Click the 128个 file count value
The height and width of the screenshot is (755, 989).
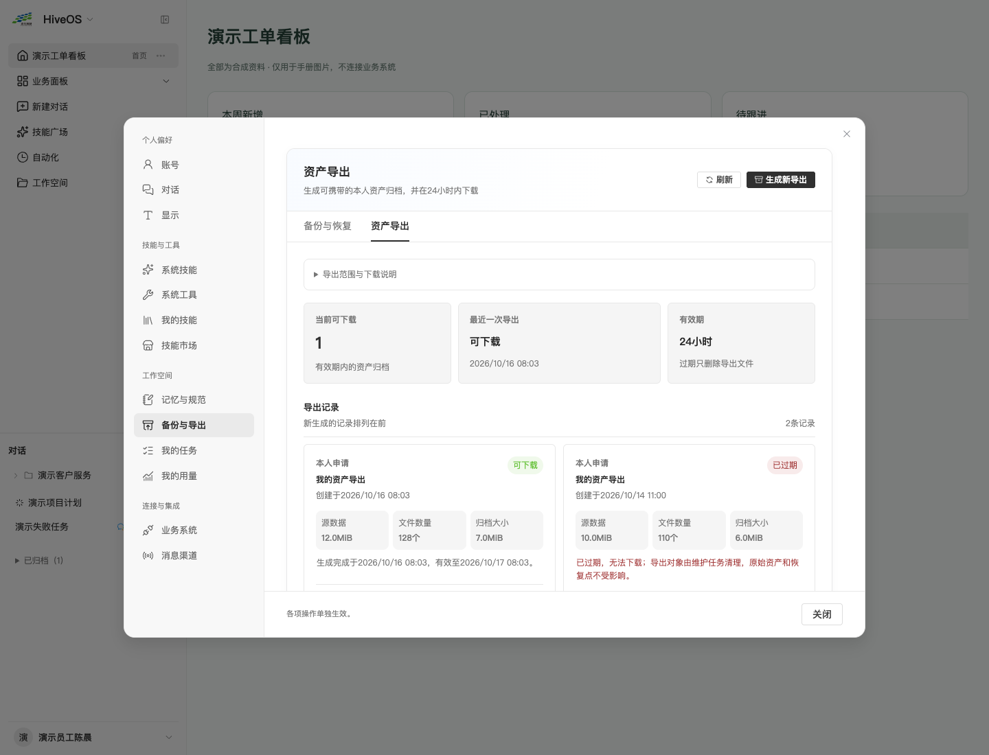click(x=409, y=538)
